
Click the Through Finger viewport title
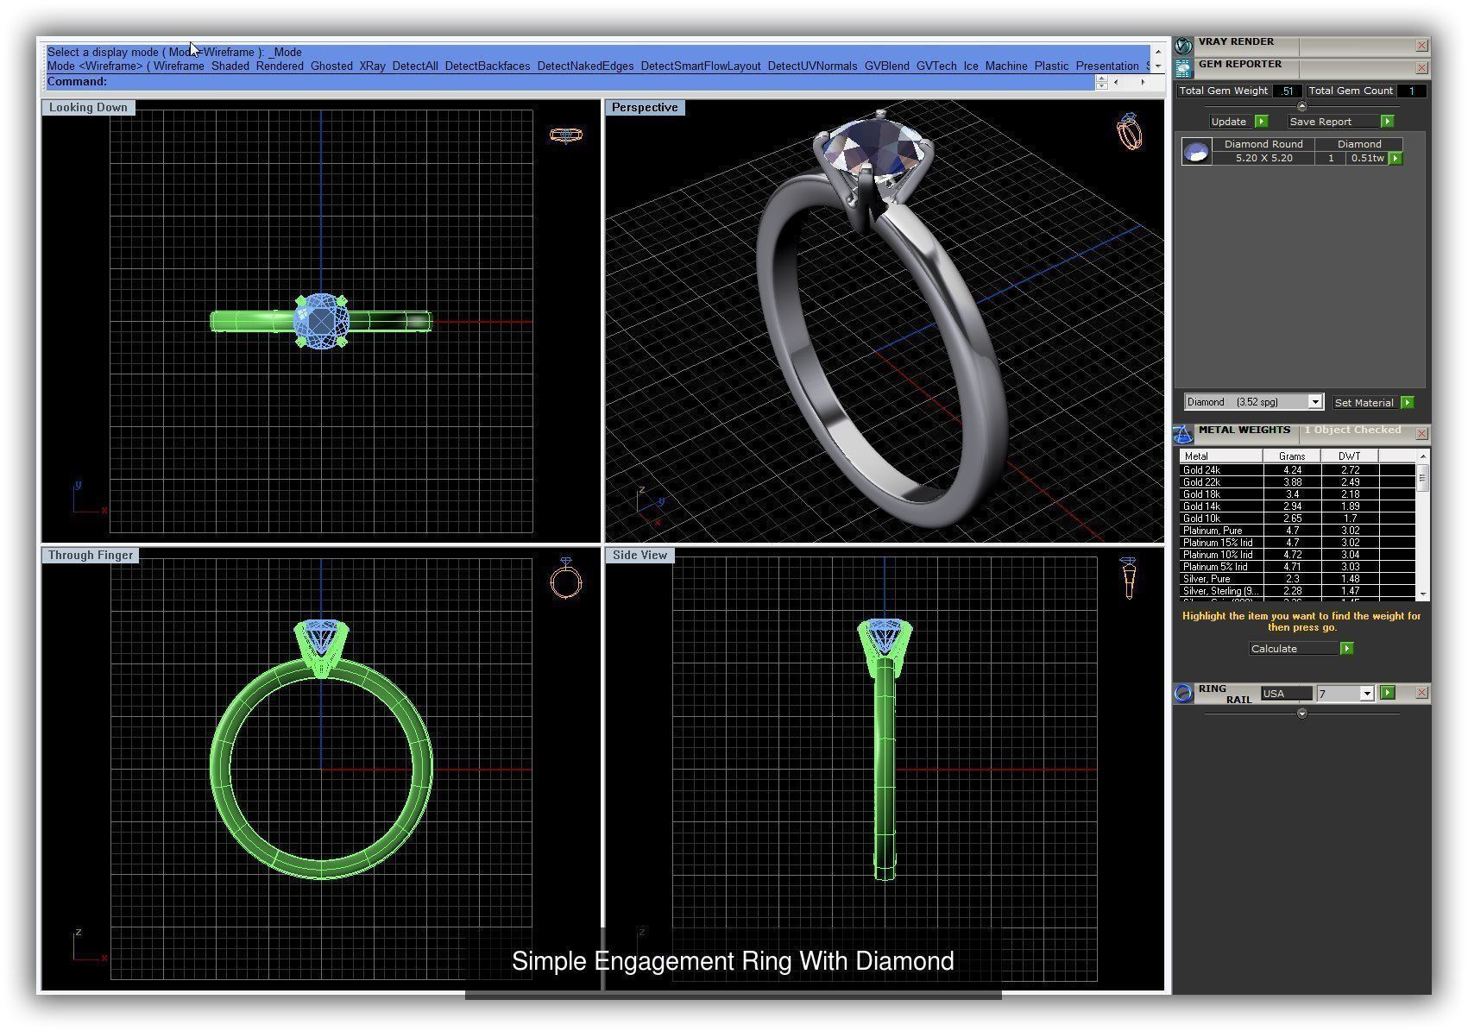pos(91,556)
